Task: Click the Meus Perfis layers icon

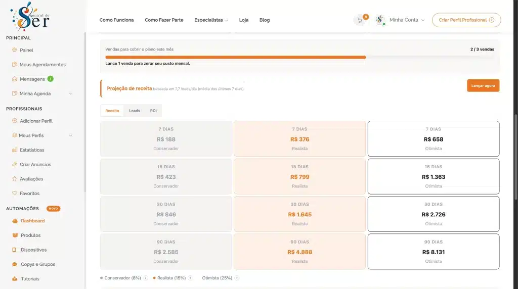Action: pyautogui.click(x=15, y=135)
